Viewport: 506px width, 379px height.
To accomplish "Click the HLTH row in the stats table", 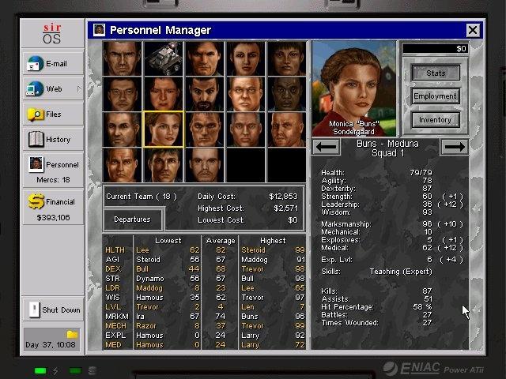I will pos(205,250).
